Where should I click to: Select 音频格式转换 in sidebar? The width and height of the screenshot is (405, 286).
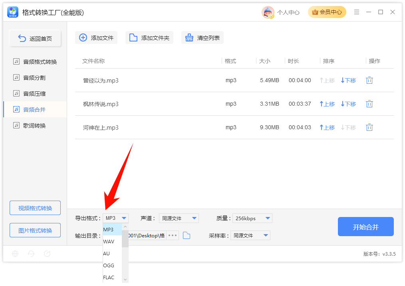click(35, 62)
